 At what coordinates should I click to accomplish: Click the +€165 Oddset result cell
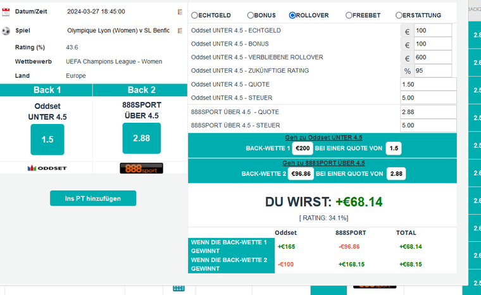pyautogui.click(x=286, y=246)
